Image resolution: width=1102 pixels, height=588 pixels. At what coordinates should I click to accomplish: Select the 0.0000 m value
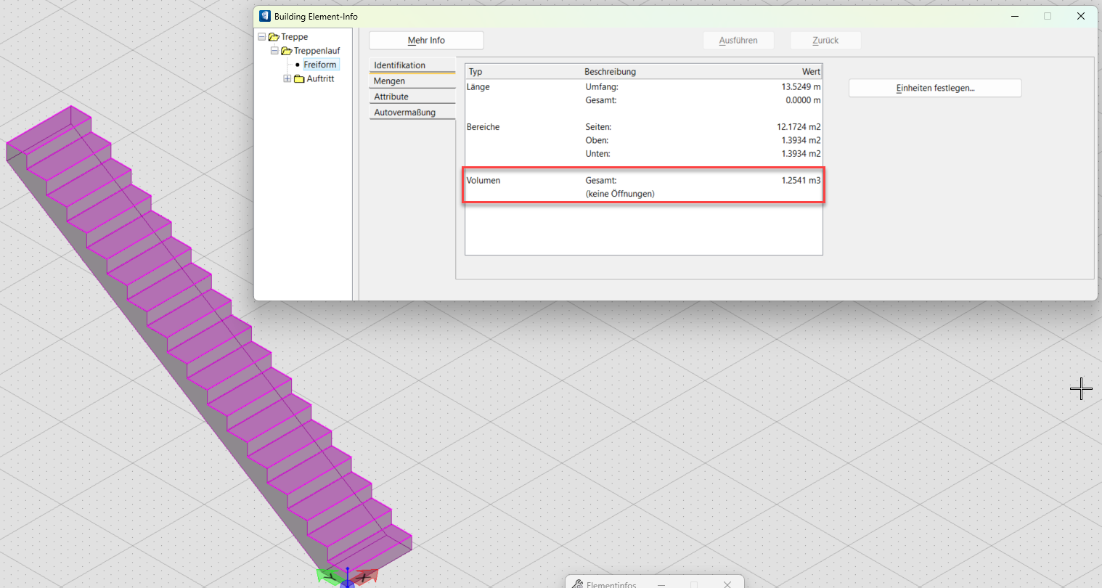tap(803, 100)
